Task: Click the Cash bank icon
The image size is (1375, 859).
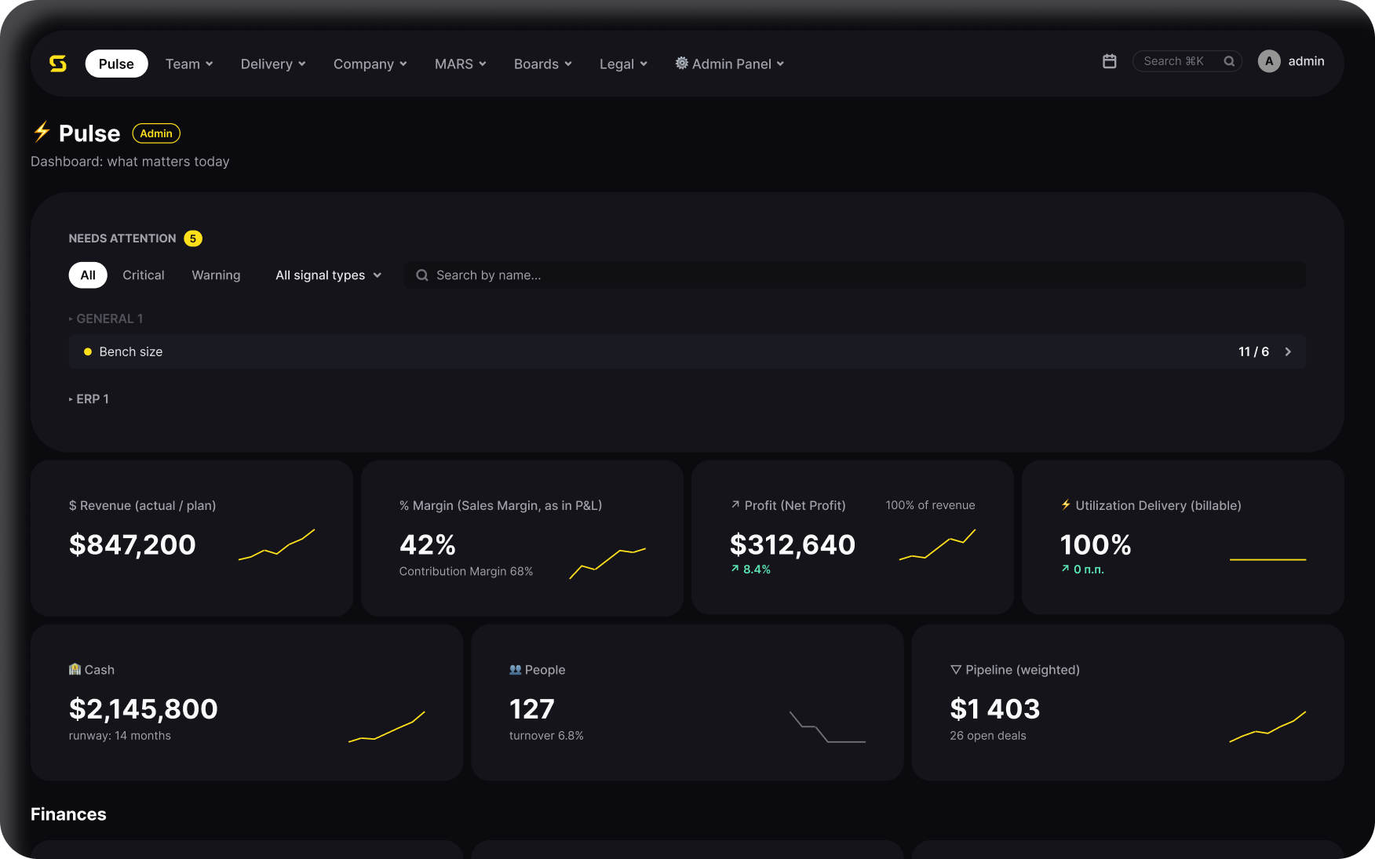Action: pyautogui.click(x=75, y=669)
